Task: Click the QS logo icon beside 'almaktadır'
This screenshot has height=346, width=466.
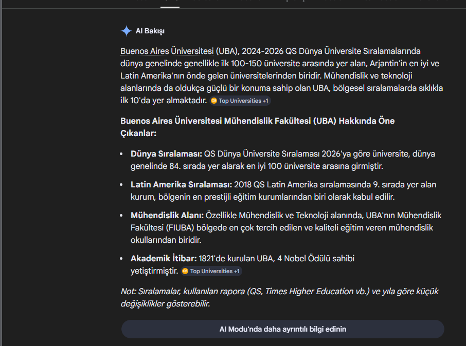Action: 214,101
